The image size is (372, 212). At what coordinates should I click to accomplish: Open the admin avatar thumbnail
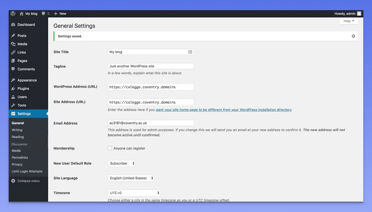tap(359, 14)
